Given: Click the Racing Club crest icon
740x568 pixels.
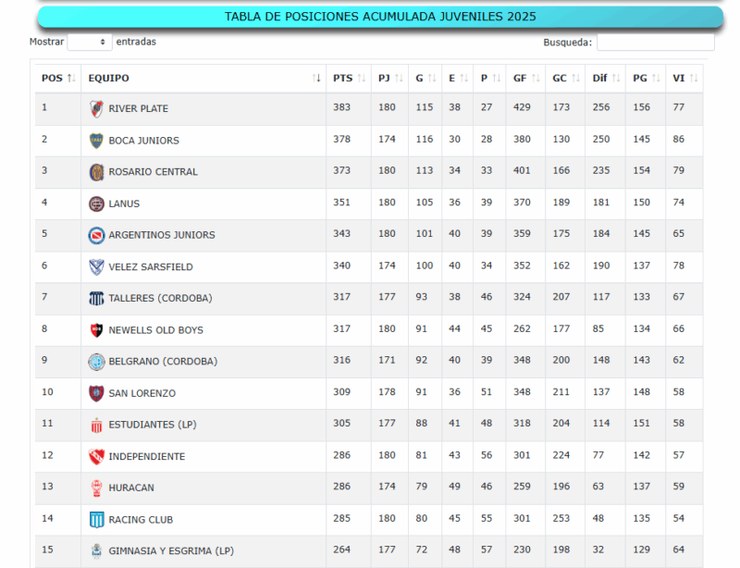Looking at the screenshot, I should point(96,520).
